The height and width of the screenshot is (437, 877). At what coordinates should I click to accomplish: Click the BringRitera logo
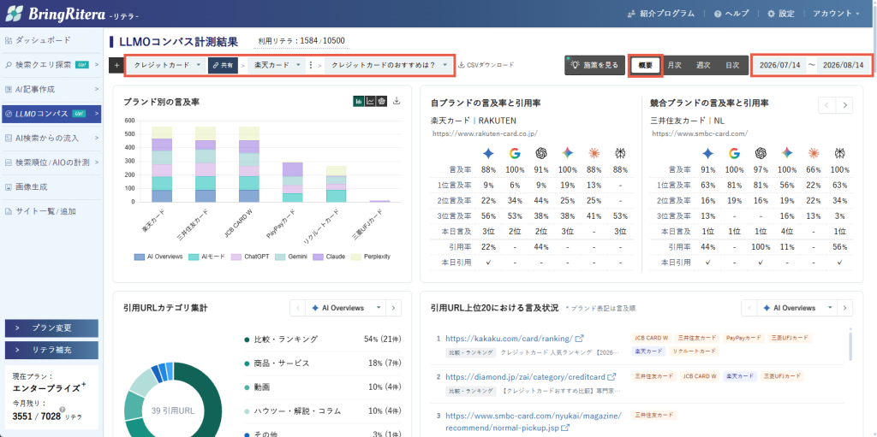[72, 14]
